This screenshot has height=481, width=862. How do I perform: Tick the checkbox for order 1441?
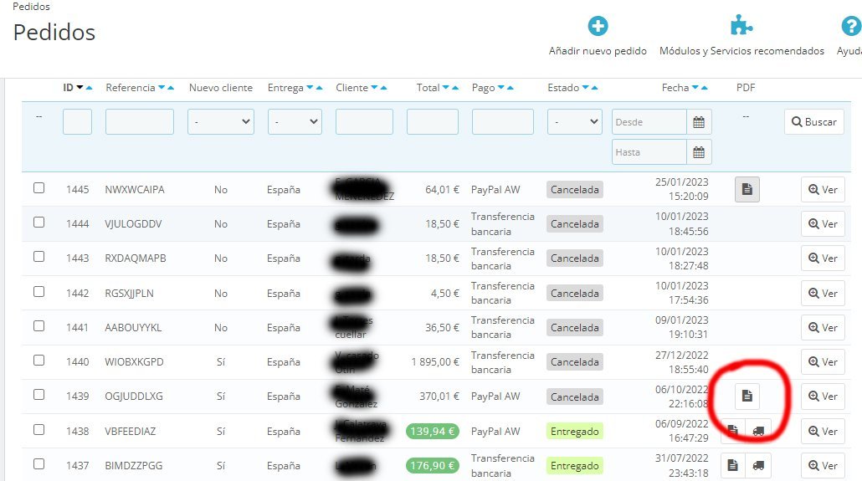(39, 326)
